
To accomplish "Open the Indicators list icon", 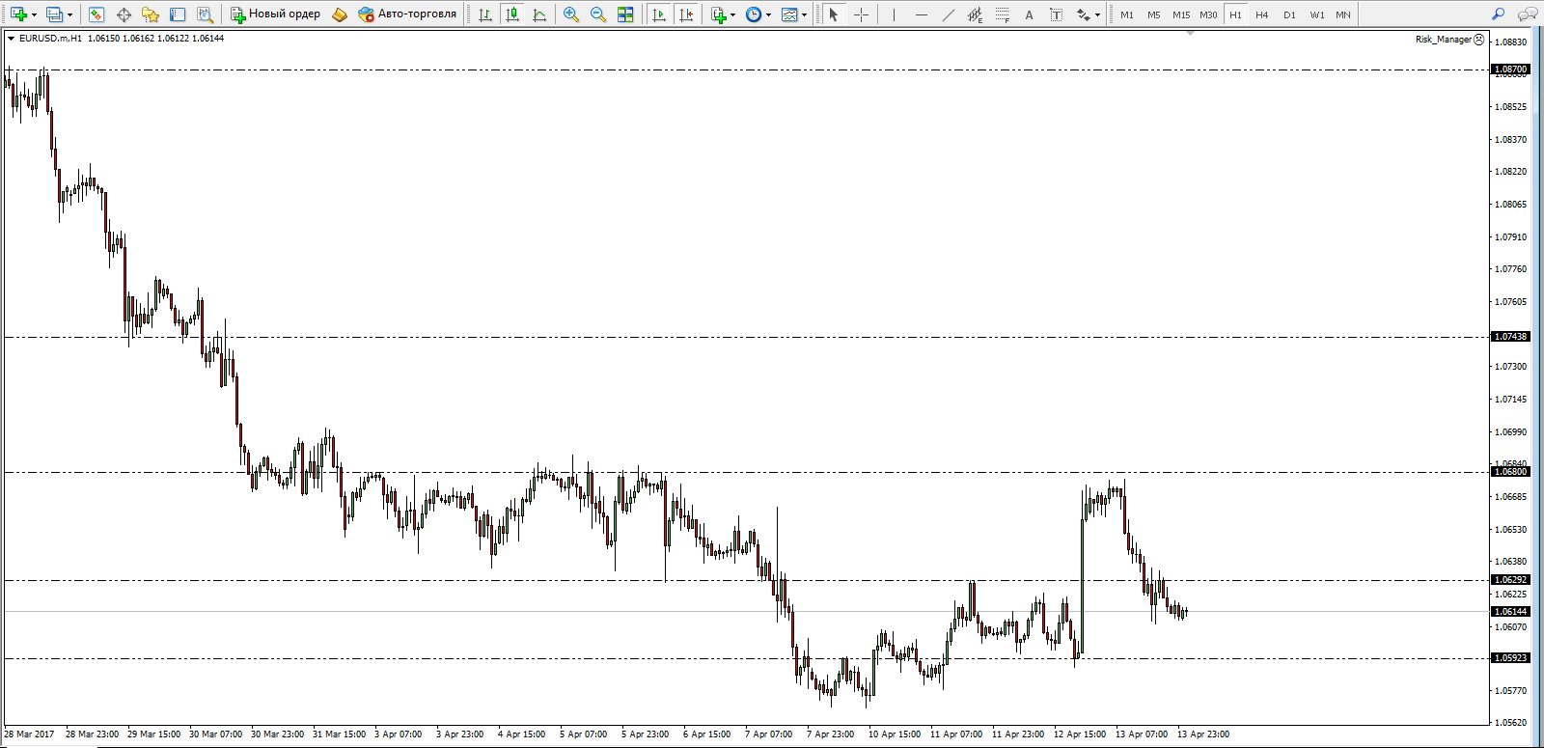I will point(719,14).
